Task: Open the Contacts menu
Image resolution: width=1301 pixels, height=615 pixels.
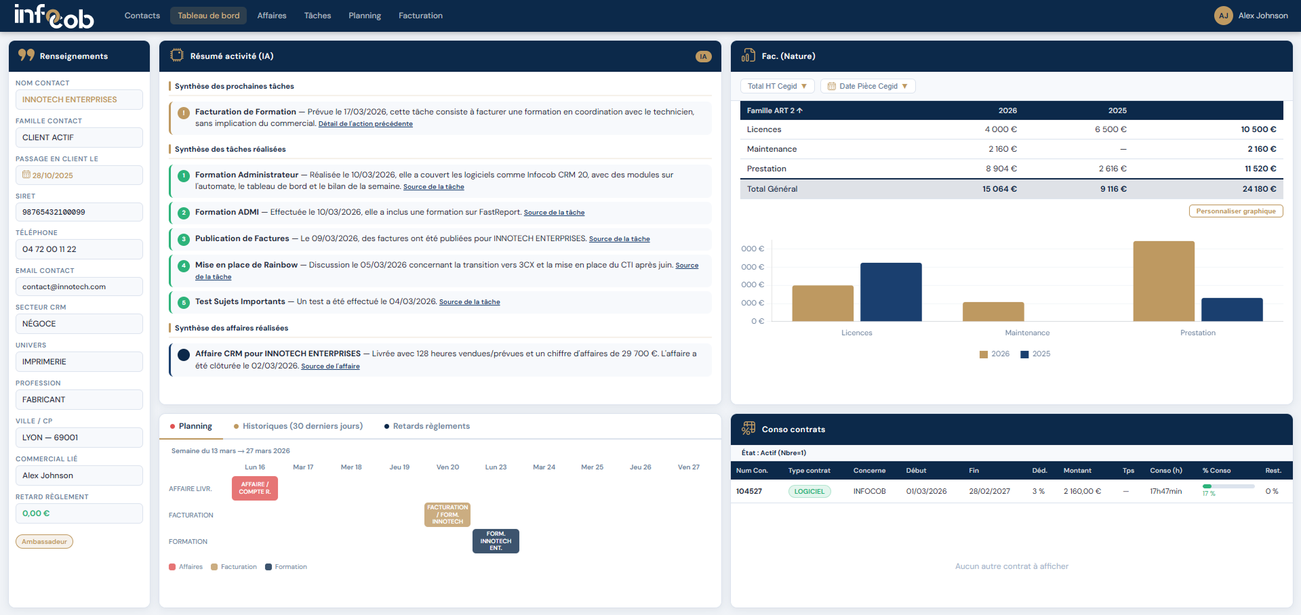Action: pos(142,16)
